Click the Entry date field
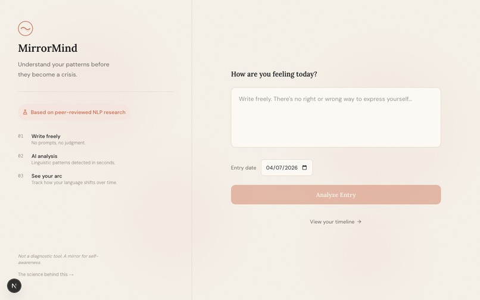 point(282,168)
